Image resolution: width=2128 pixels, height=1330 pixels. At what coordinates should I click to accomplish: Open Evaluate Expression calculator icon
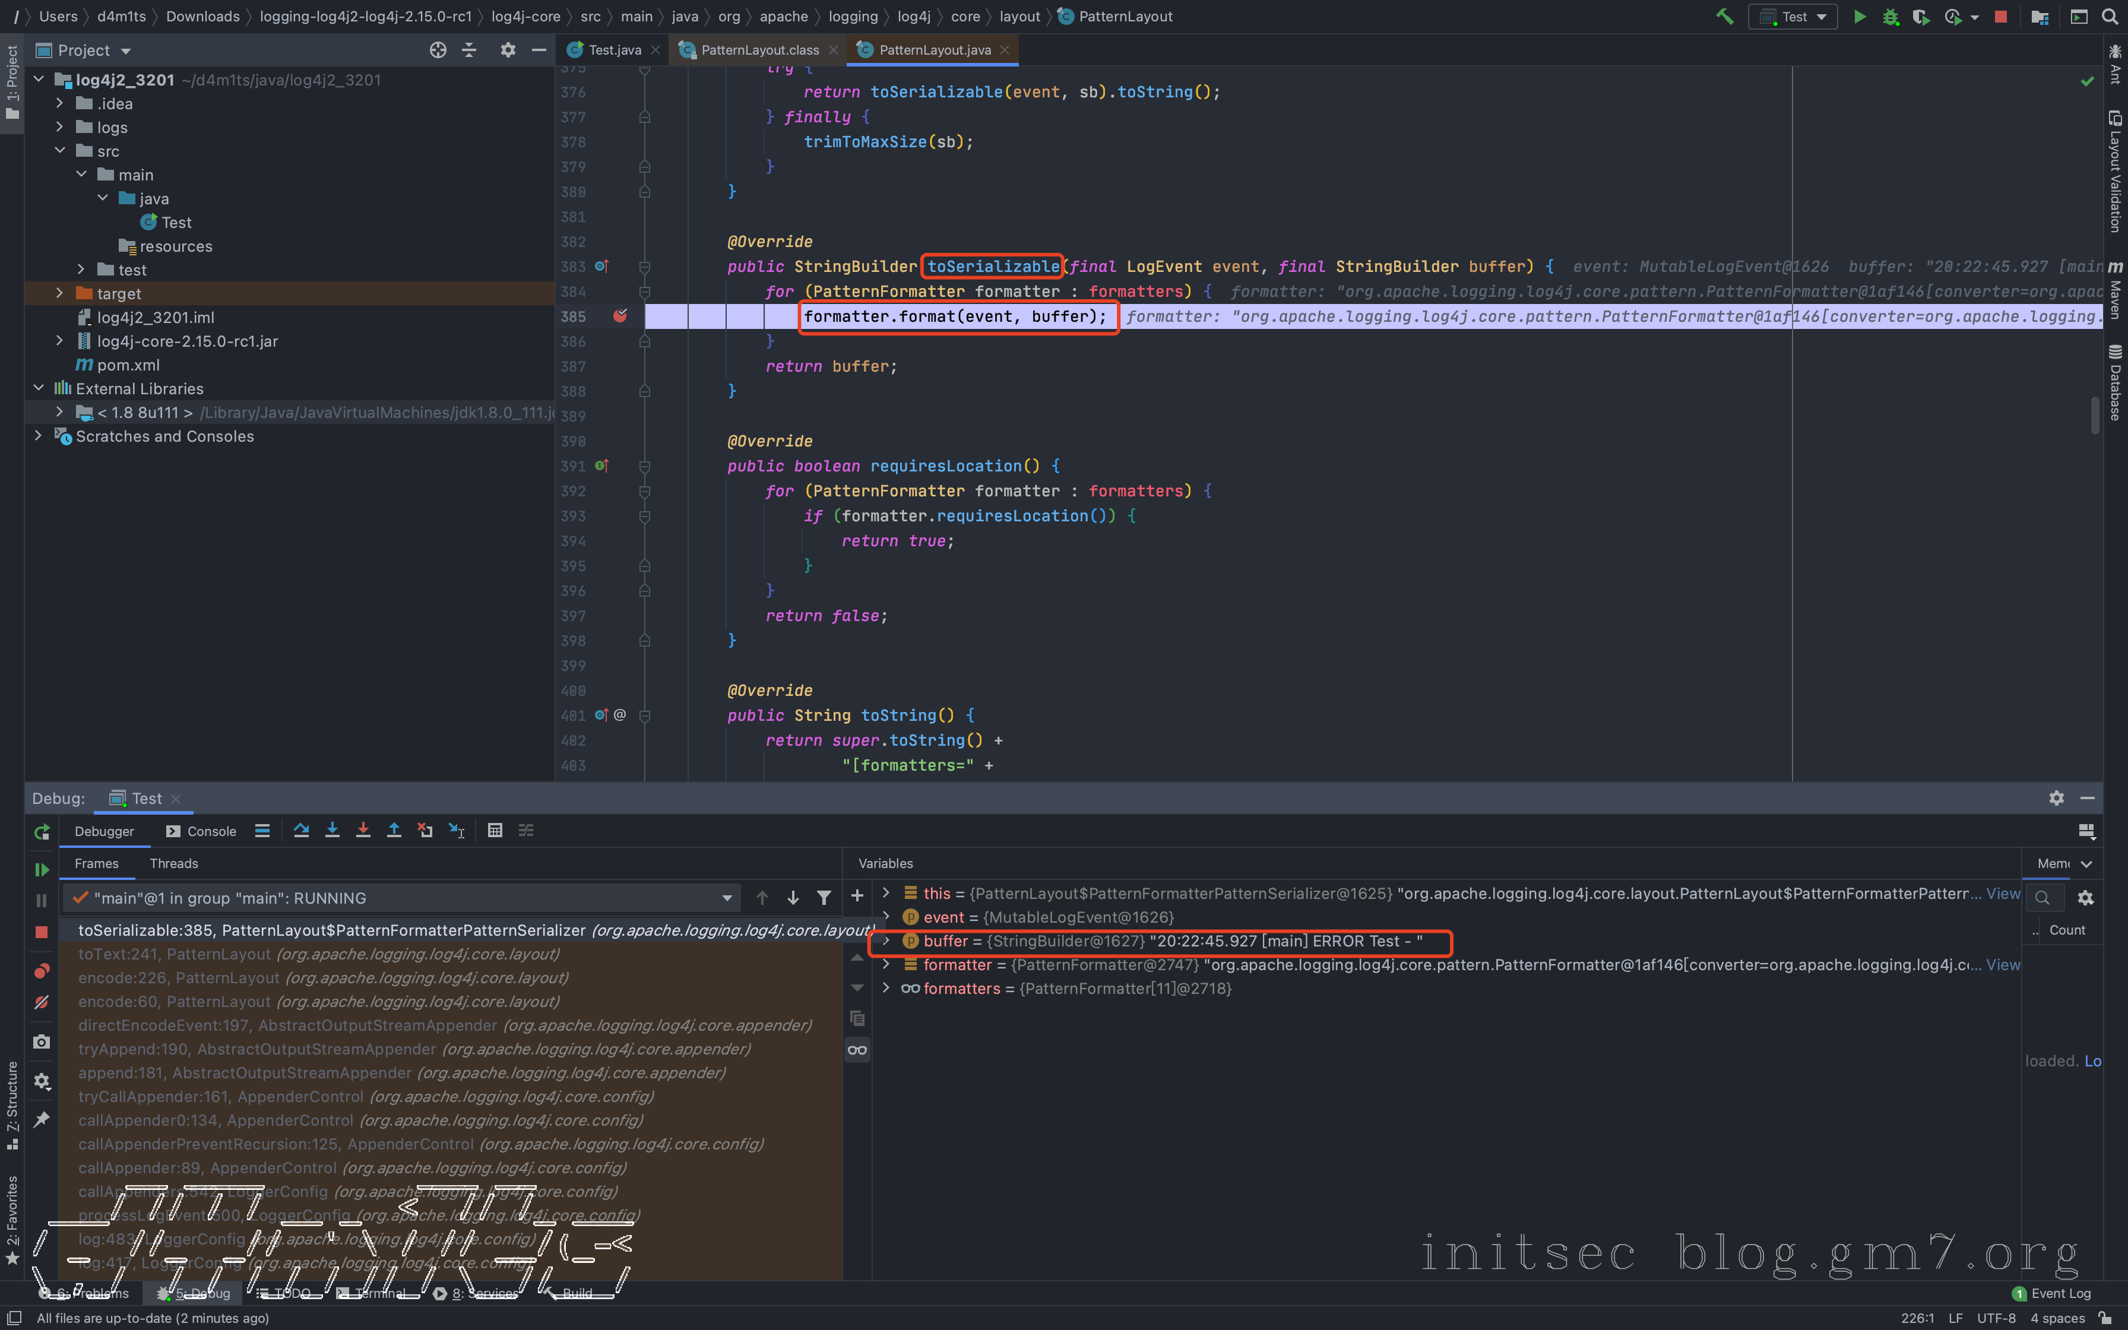(495, 831)
